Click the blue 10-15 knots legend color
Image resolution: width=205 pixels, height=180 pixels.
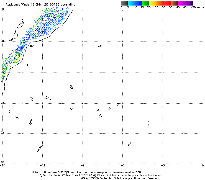139,3
